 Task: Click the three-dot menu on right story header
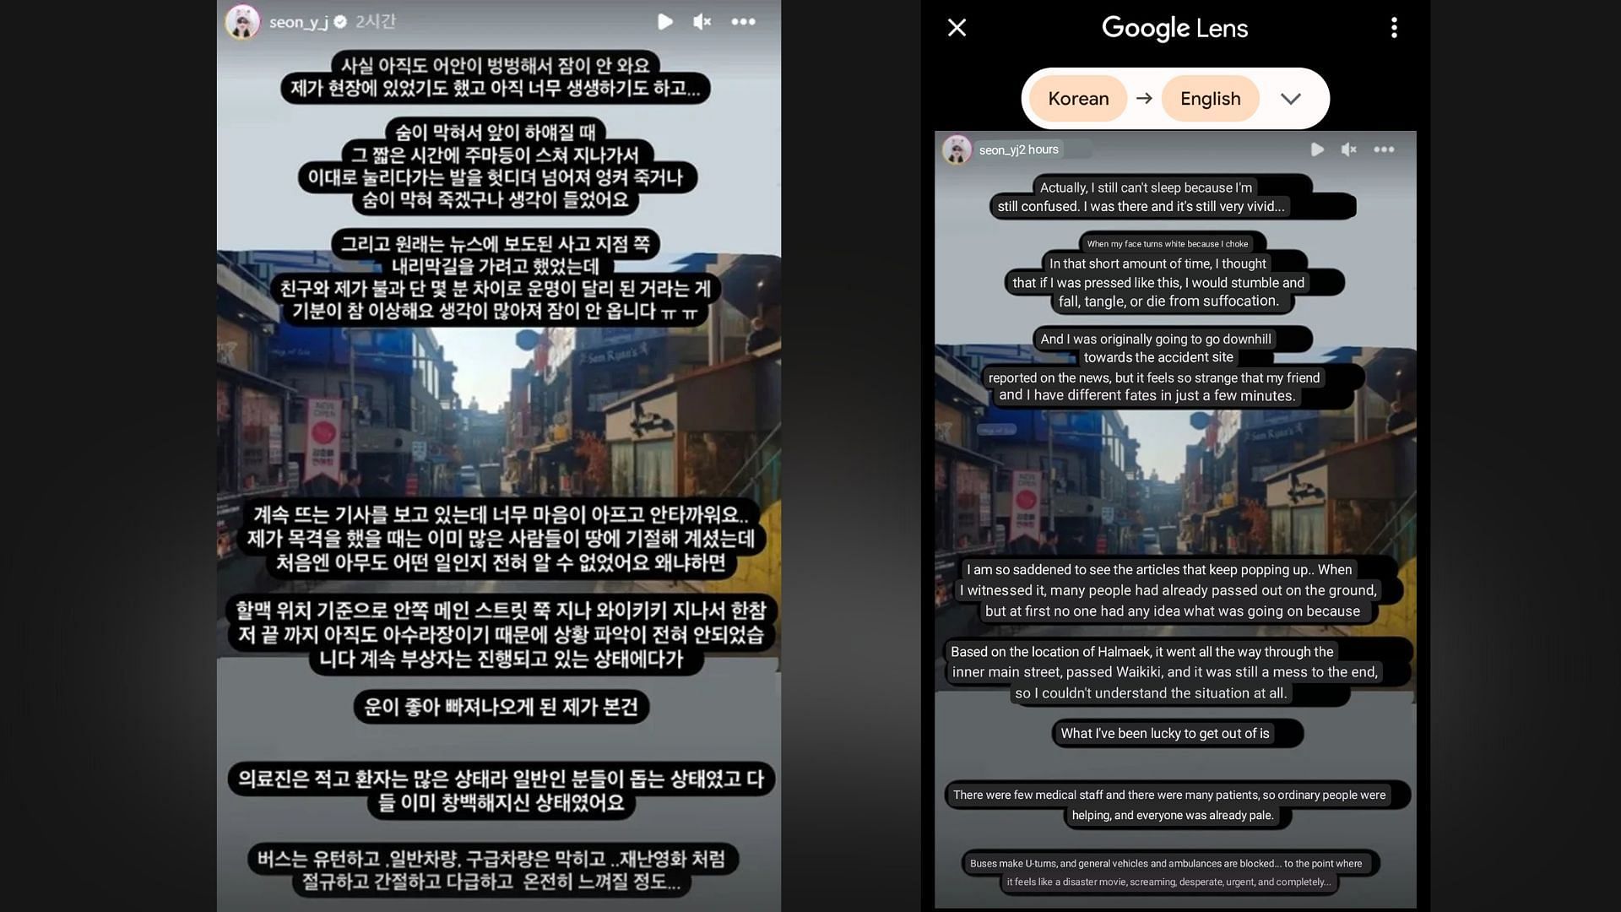coord(1386,149)
